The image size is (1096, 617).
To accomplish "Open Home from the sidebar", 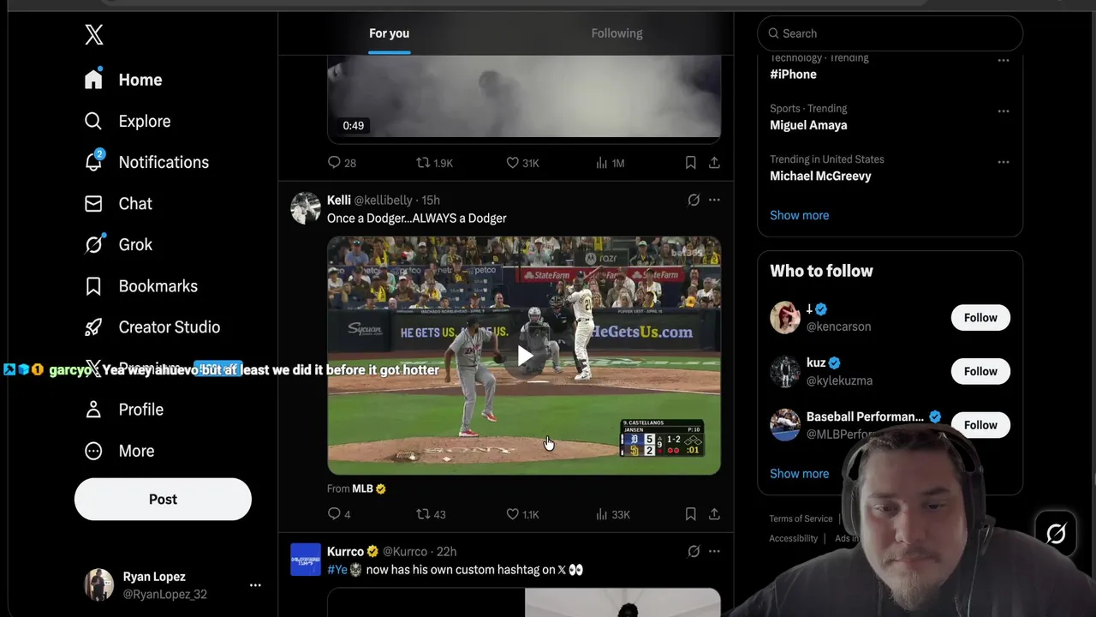I will (x=124, y=80).
